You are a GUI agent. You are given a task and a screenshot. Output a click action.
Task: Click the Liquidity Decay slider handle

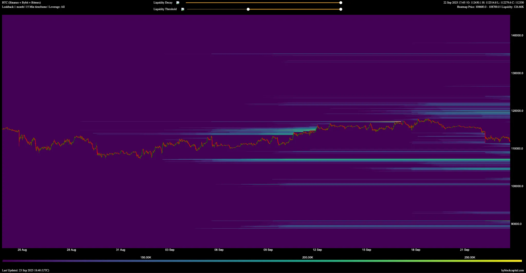[x=341, y=3]
